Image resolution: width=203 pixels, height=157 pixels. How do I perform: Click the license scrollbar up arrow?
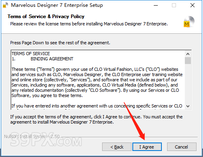click(188, 54)
